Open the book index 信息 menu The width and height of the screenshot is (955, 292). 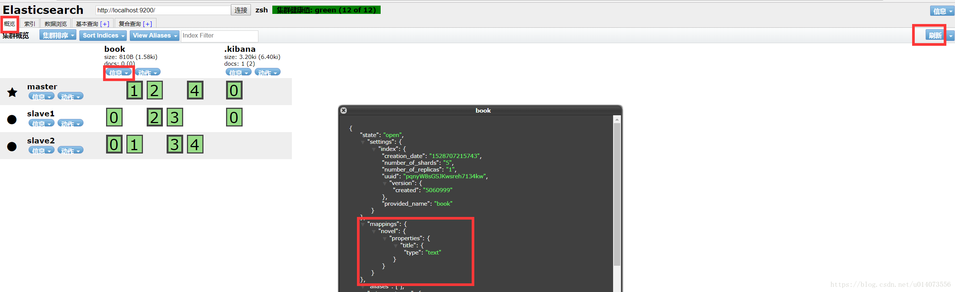tap(118, 72)
